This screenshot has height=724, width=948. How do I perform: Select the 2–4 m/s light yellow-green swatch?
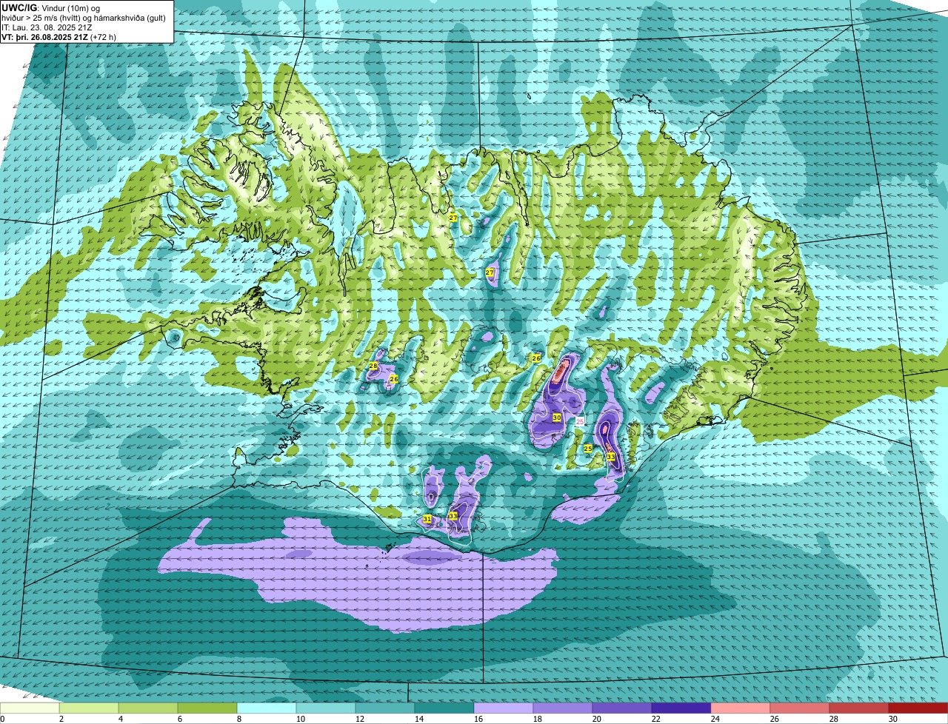coord(89,708)
